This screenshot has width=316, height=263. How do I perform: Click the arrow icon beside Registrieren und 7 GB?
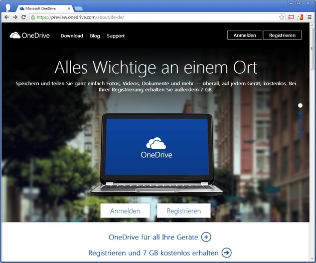pos(227,253)
